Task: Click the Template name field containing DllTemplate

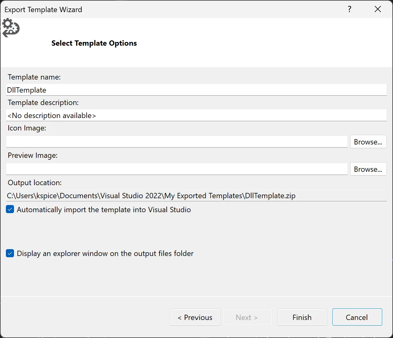Action: coord(196,90)
